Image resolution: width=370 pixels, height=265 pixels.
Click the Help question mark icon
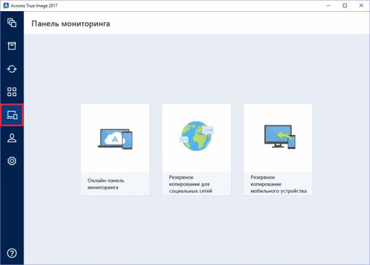coord(12,253)
